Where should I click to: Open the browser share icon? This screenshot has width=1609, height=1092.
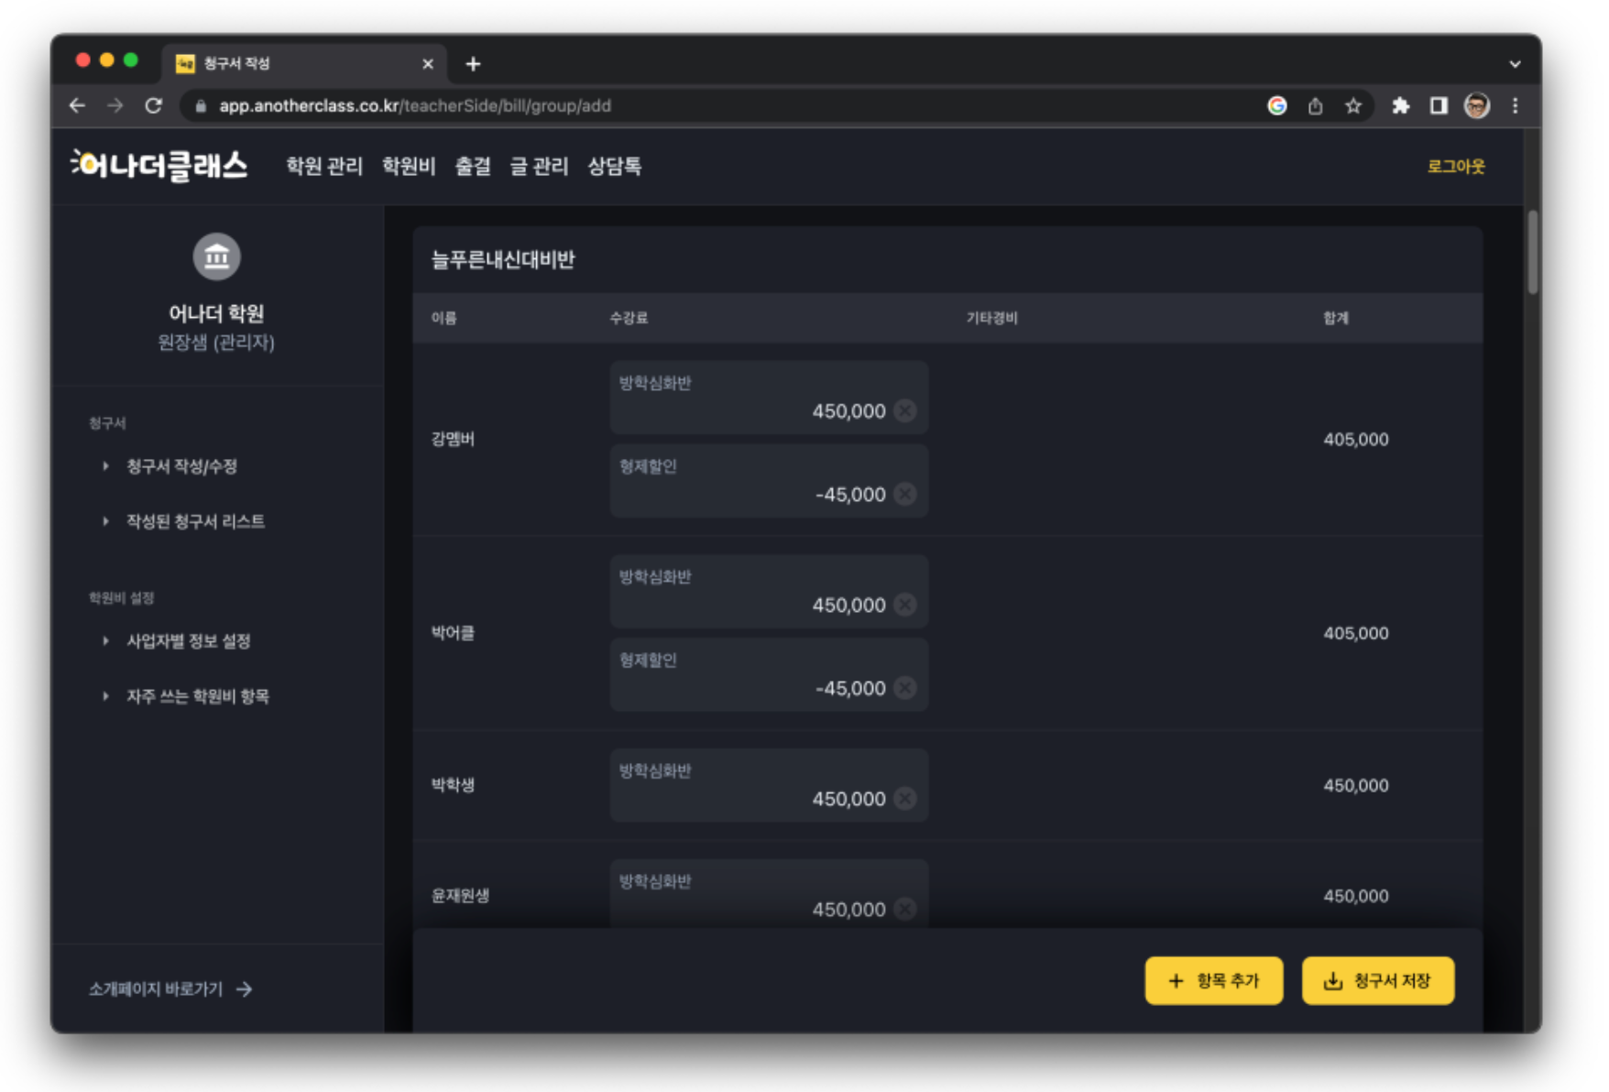point(1315,105)
